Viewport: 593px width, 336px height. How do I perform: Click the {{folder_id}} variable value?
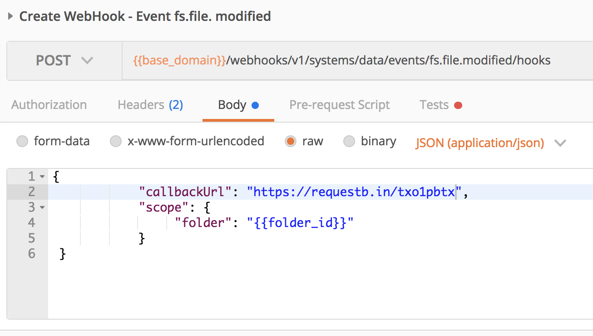coord(300,223)
